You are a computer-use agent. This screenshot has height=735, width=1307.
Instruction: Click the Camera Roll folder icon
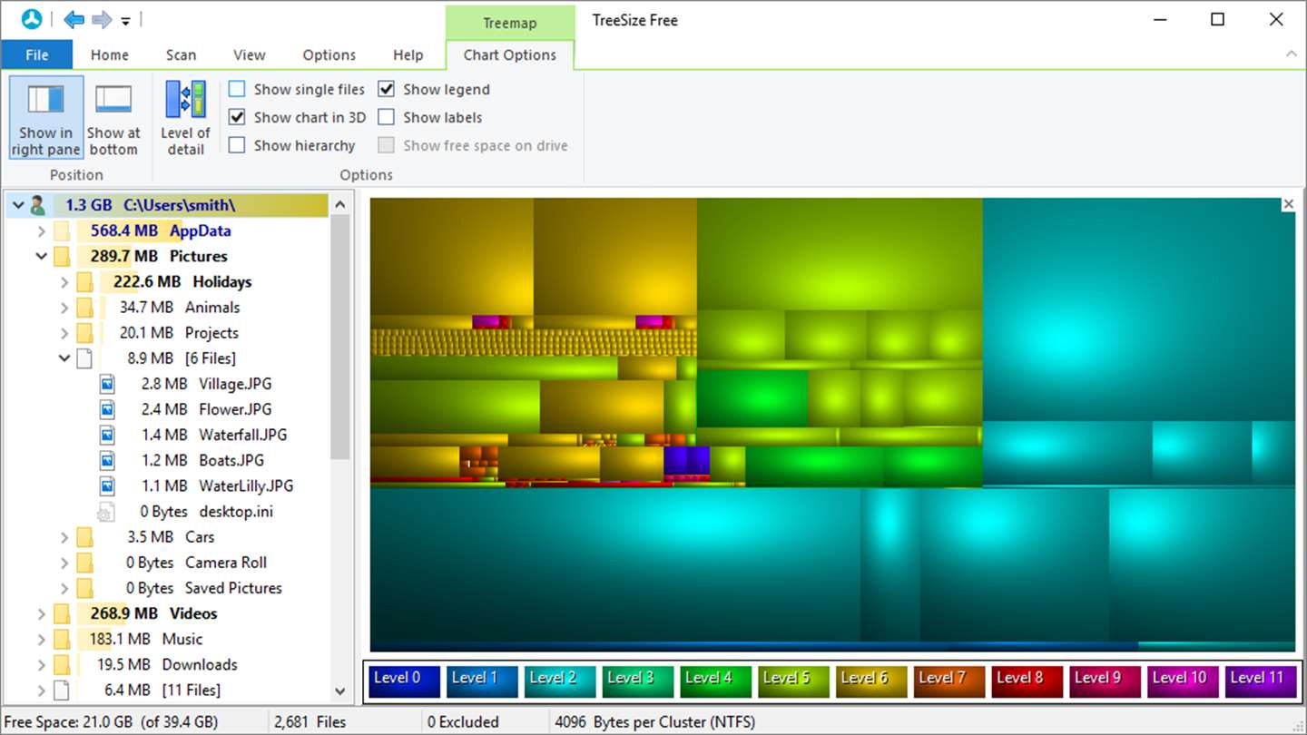84,562
